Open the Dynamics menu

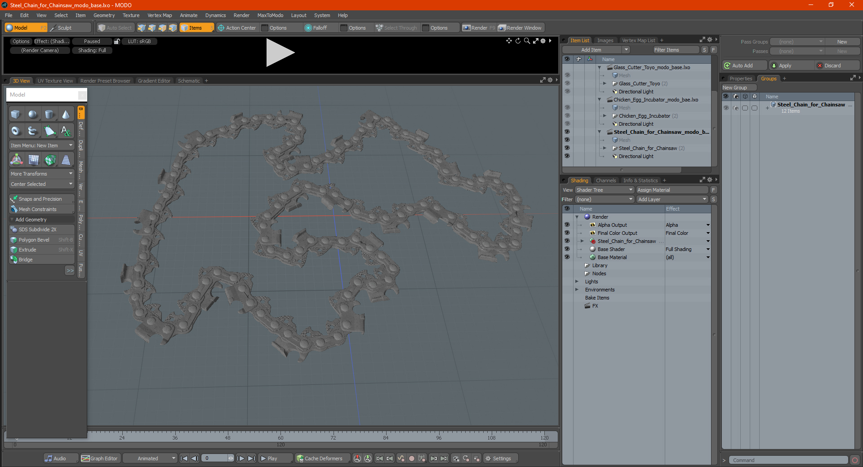(x=215, y=15)
